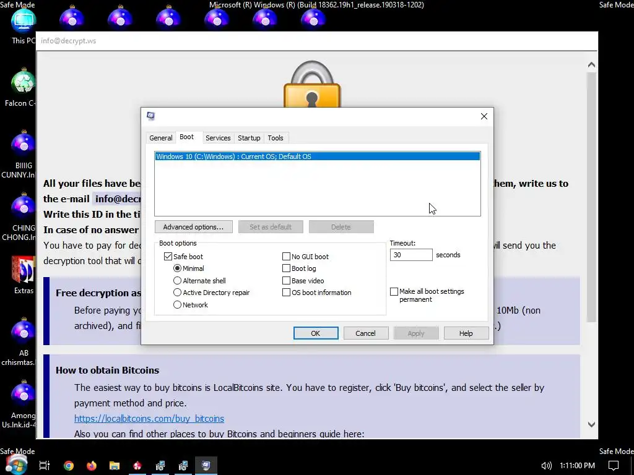Image resolution: width=634 pixels, height=475 pixels.
Task: Click the System Configuration title bar icon
Action: click(151, 116)
